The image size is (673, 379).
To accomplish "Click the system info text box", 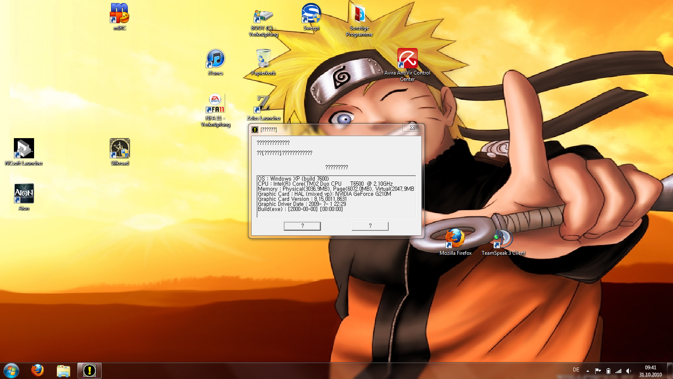I will click(x=336, y=196).
